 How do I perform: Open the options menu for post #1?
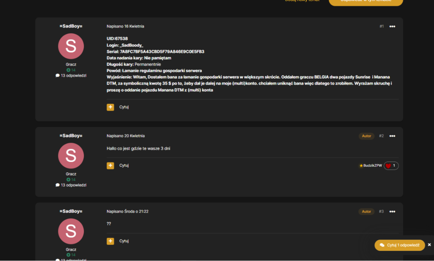click(x=392, y=26)
